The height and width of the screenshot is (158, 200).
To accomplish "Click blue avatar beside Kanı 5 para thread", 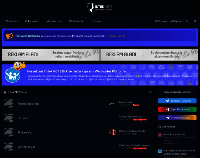I will coord(160,151).
